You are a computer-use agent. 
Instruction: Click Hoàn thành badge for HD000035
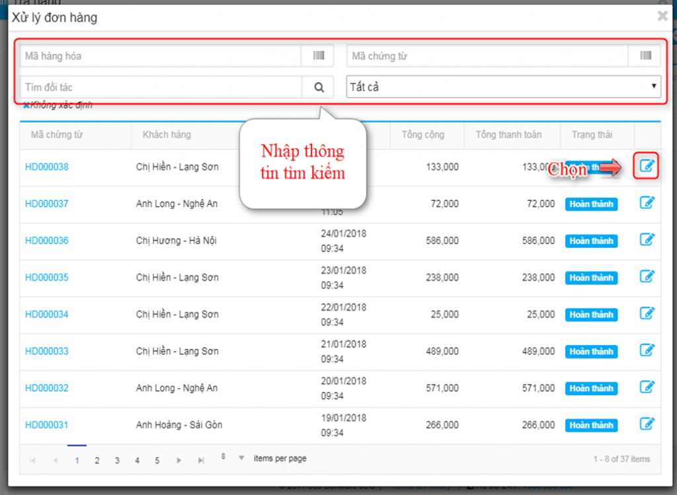tap(591, 278)
